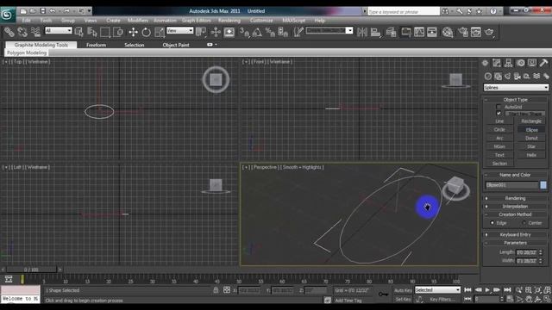This screenshot has width=552, height=310.
Task: Toggle Percent Snap on the toolbar
Action: (x=270, y=33)
